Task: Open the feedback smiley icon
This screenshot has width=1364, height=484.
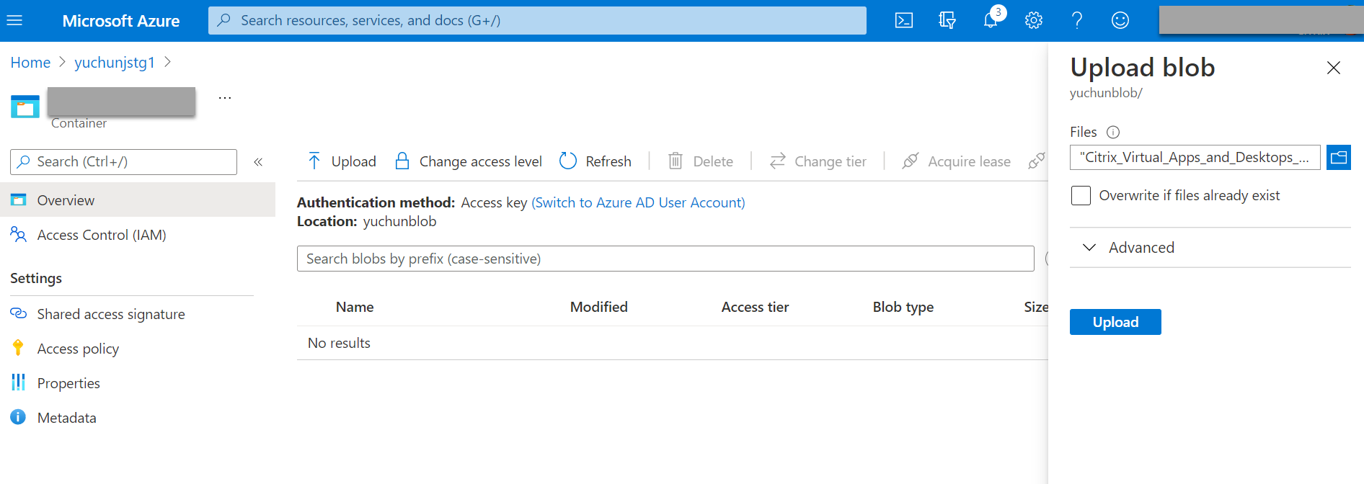Action: pos(1120,20)
